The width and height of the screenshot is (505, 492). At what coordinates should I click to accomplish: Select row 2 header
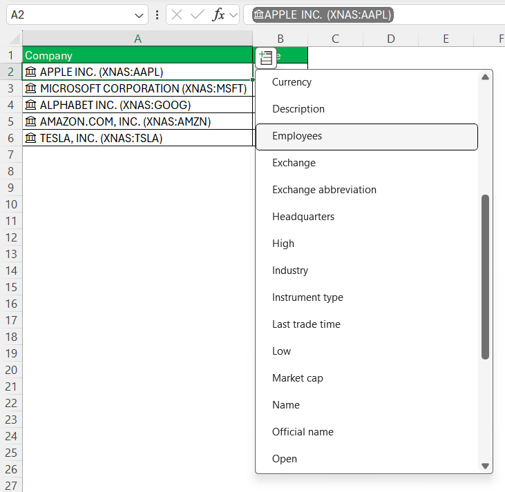11,72
